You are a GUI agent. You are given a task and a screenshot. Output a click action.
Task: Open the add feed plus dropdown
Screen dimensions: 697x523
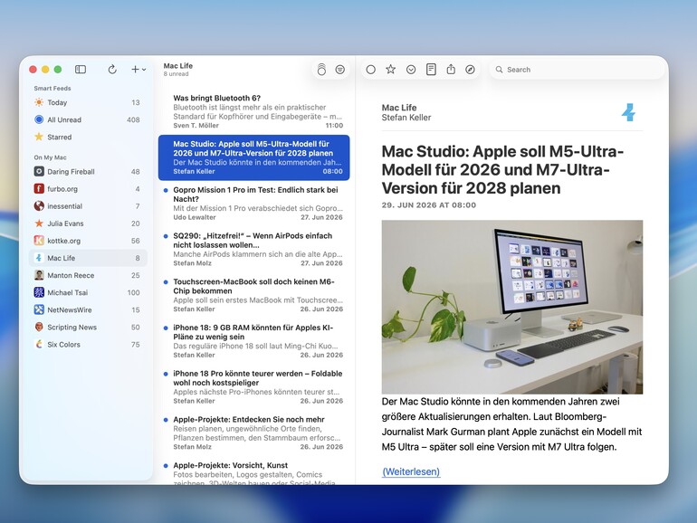[x=138, y=70]
